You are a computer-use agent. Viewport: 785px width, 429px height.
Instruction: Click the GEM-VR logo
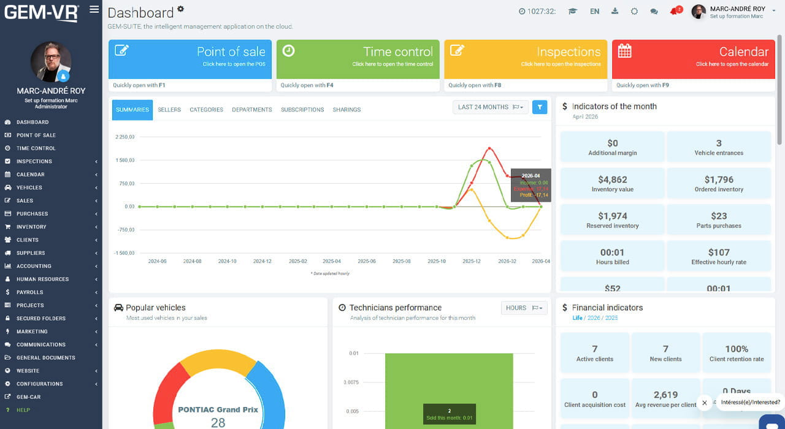pyautogui.click(x=42, y=12)
